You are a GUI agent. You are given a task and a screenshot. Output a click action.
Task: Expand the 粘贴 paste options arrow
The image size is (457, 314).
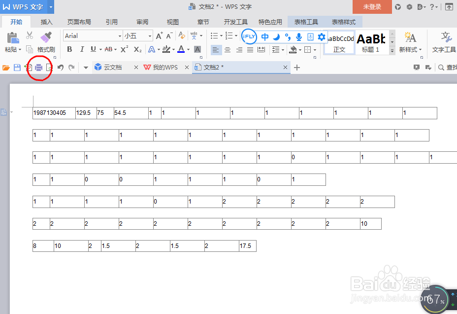20,50
